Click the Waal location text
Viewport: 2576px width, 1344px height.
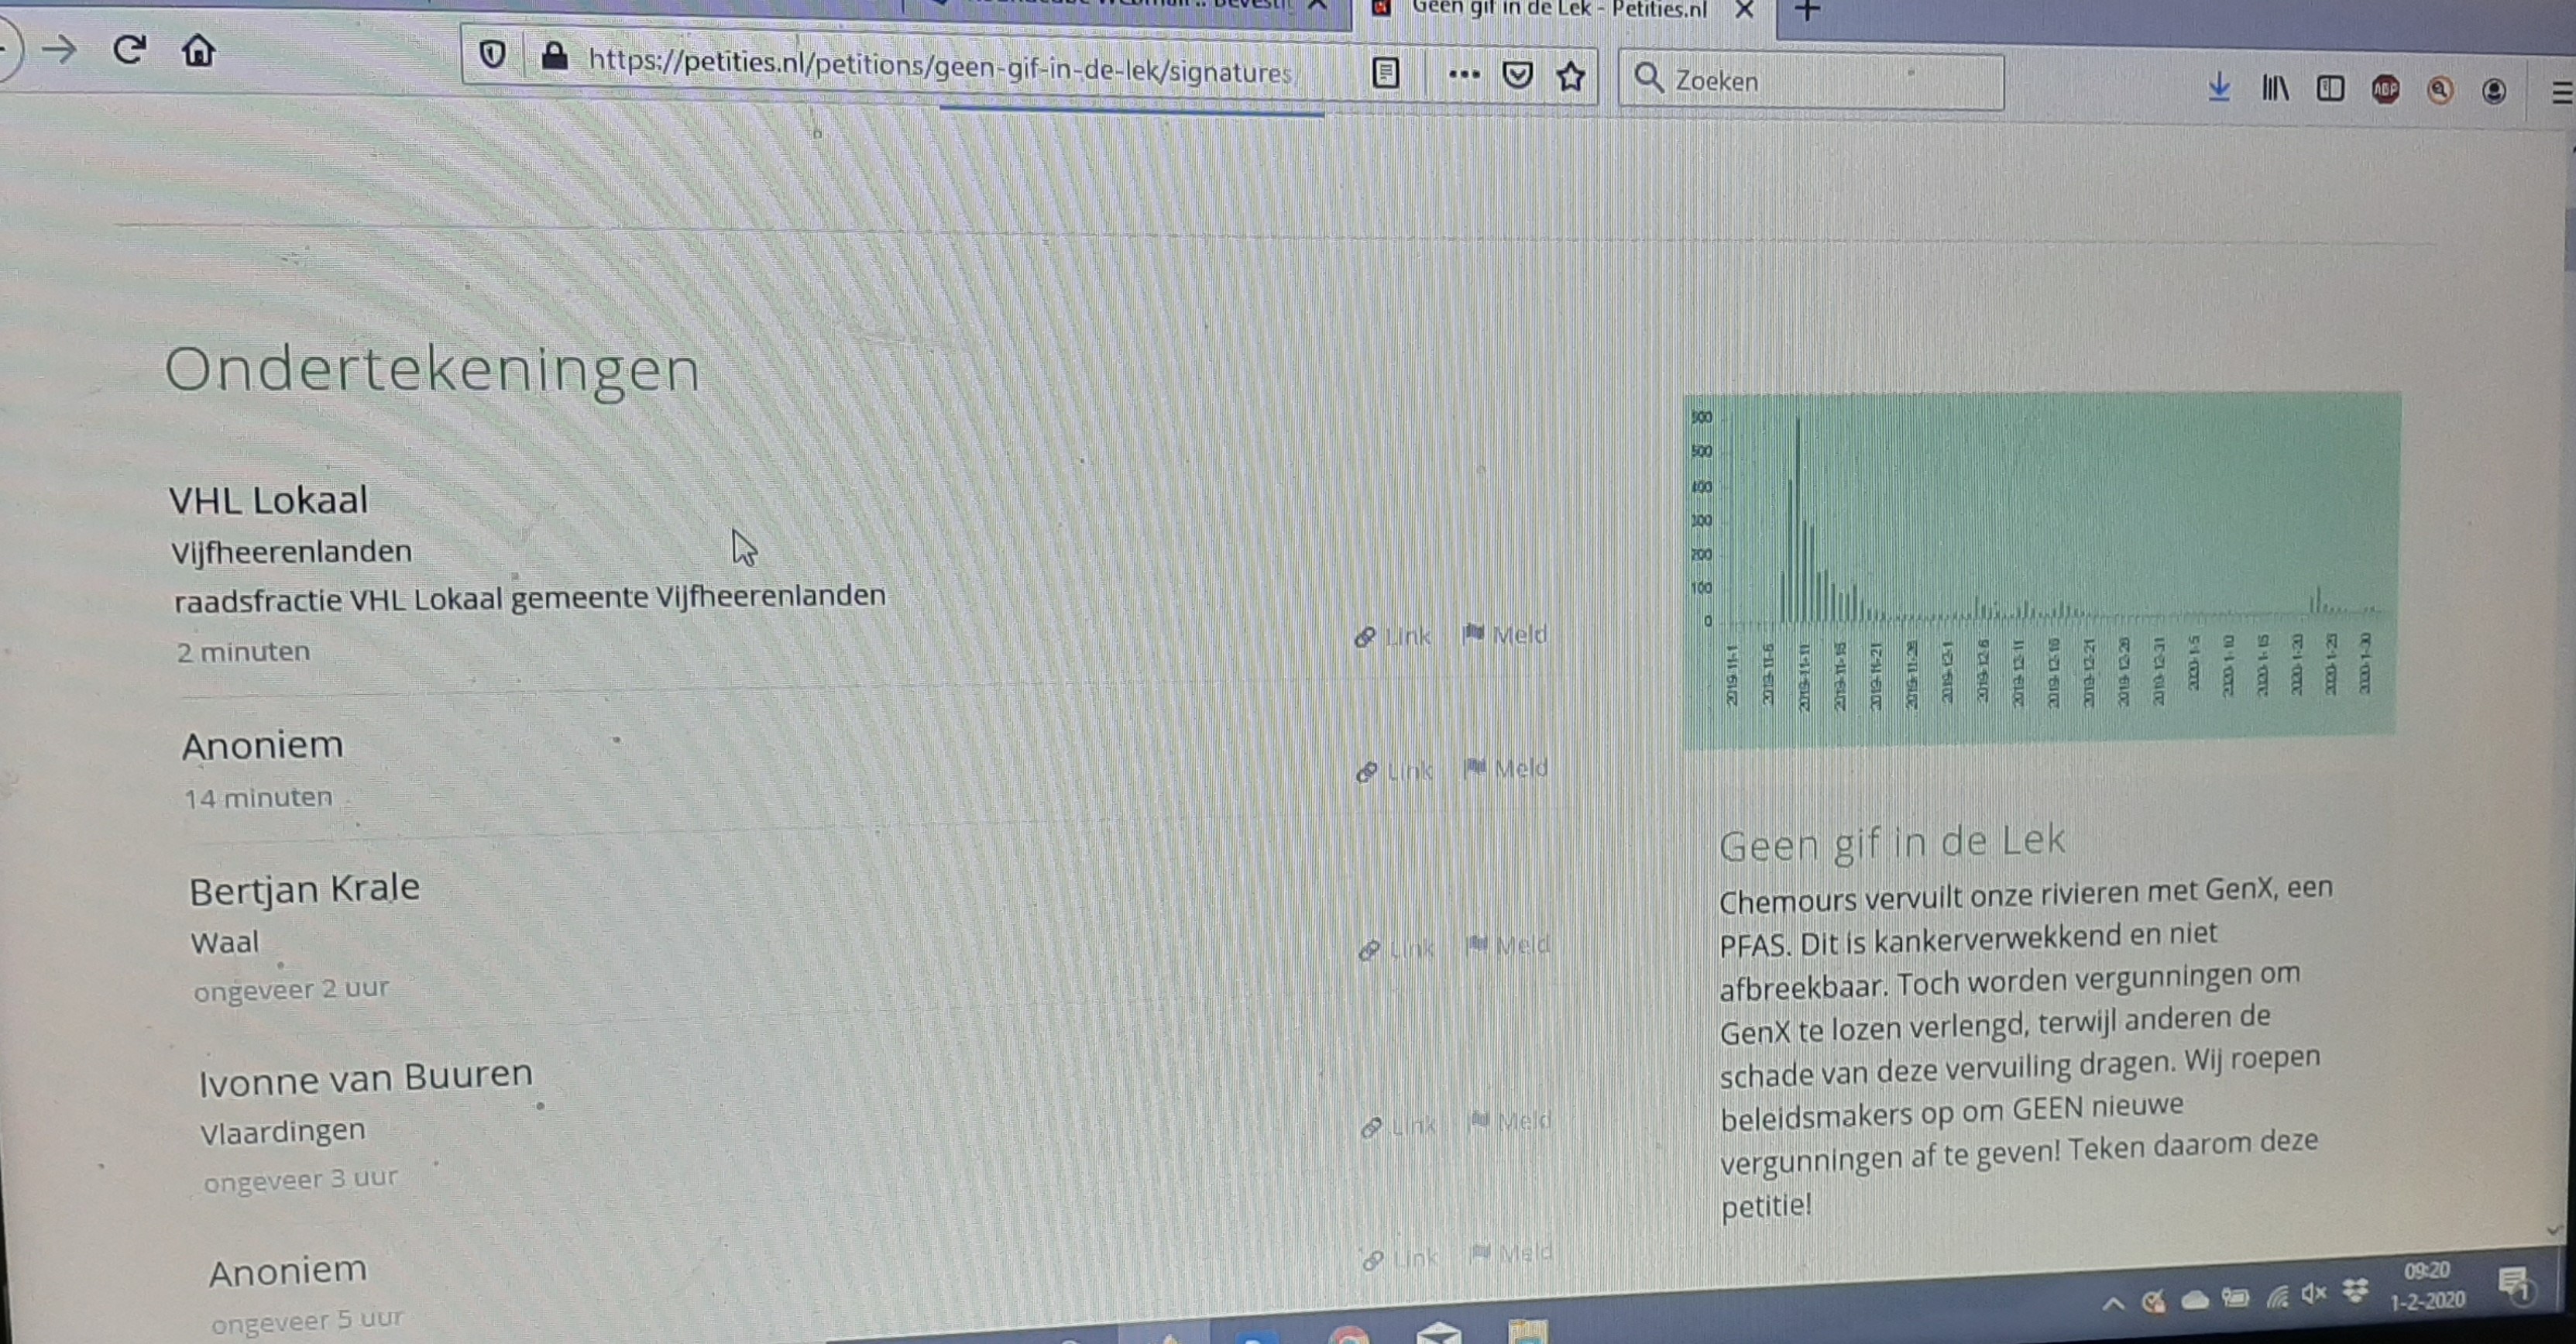point(225,942)
